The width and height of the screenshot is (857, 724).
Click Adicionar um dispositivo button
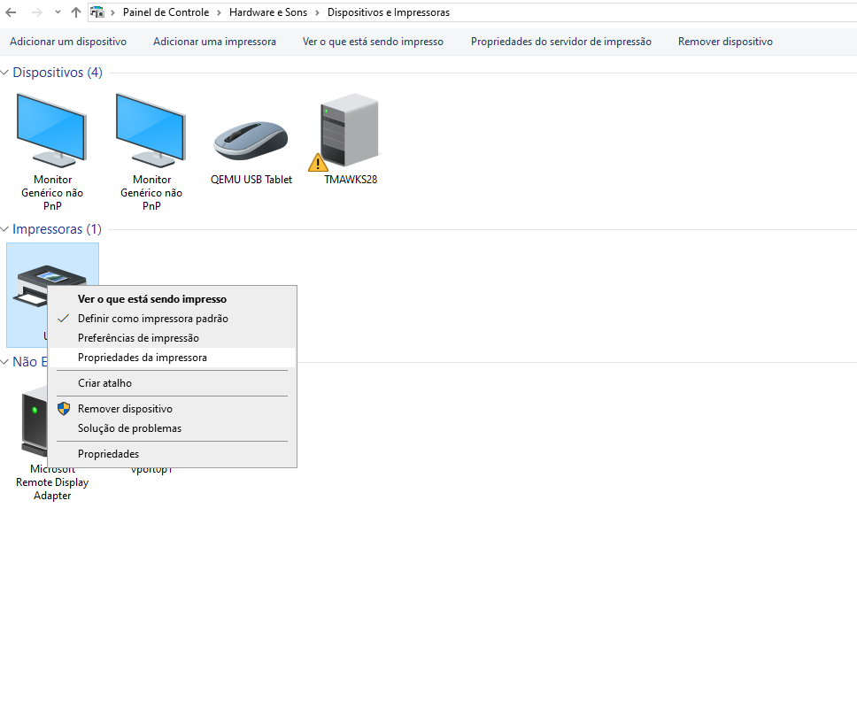[x=68, y=42]
